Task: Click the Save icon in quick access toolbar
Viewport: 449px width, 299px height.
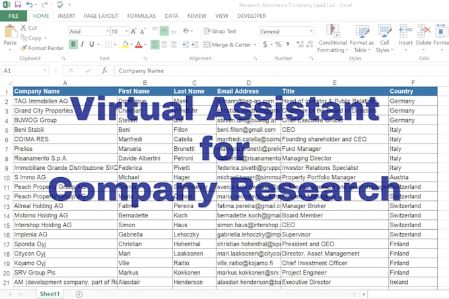Action: [18, 5]
